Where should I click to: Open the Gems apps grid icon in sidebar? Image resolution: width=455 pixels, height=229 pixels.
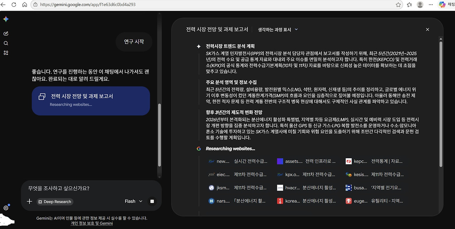pos(6,53)
